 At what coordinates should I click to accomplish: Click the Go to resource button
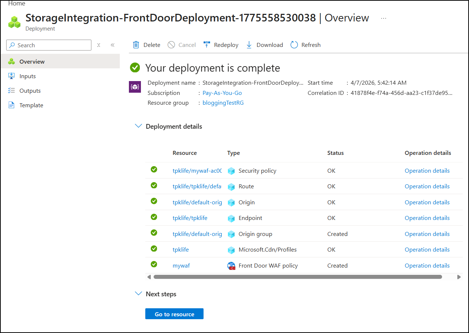click(x=174, y=314)
